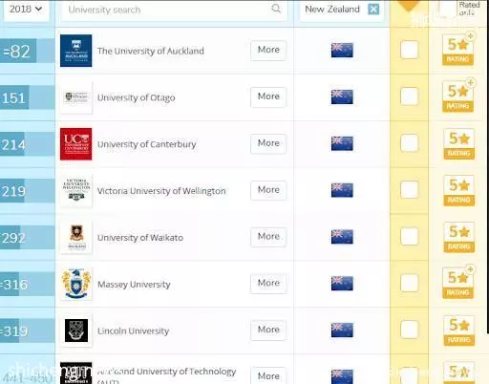Click the orange sort arrow above checkboxes
489x384 pixels.
pos(409,5)
